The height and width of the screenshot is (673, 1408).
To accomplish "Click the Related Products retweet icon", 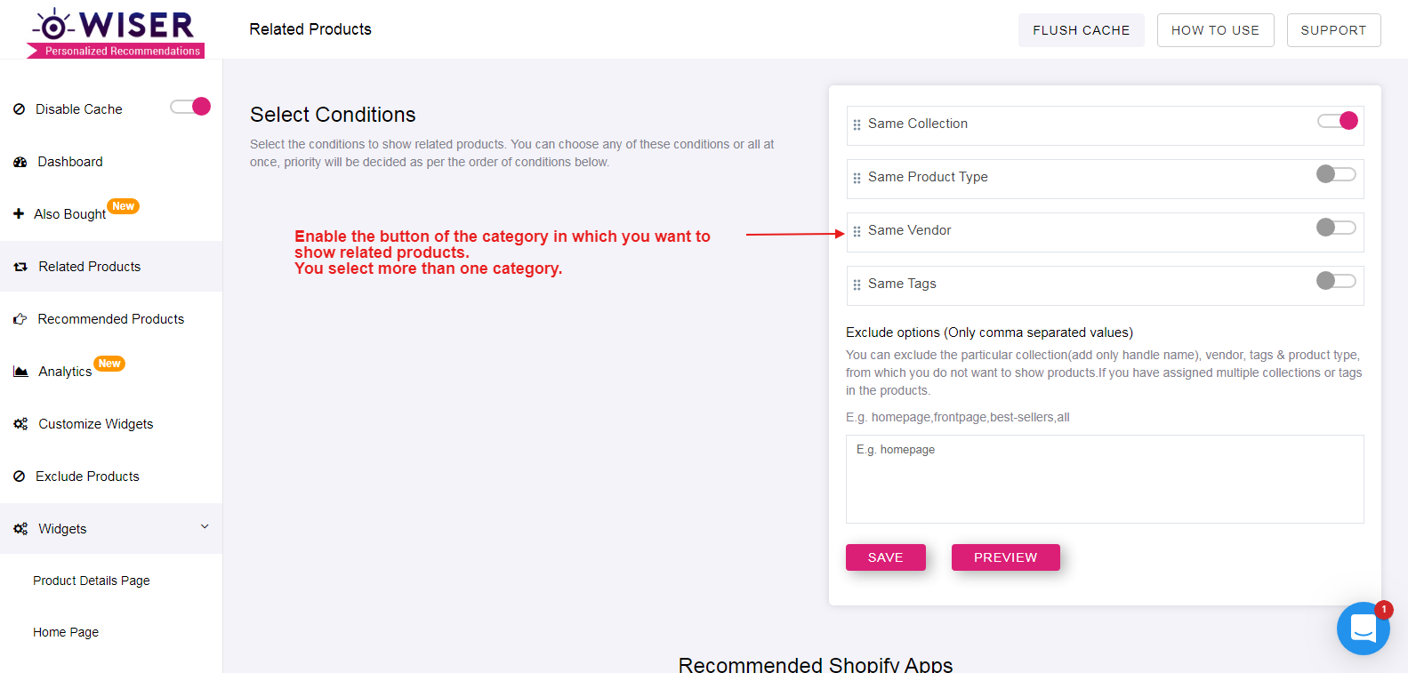I will point(20,267).
